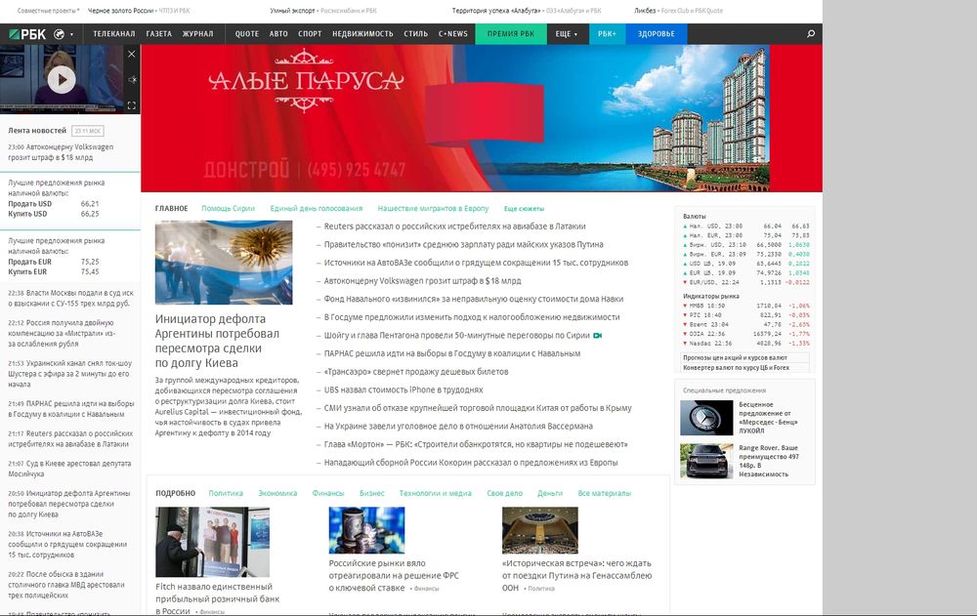Open the РБК+ tab
Screen dimensions: 977x616
(x=607, y=34)
